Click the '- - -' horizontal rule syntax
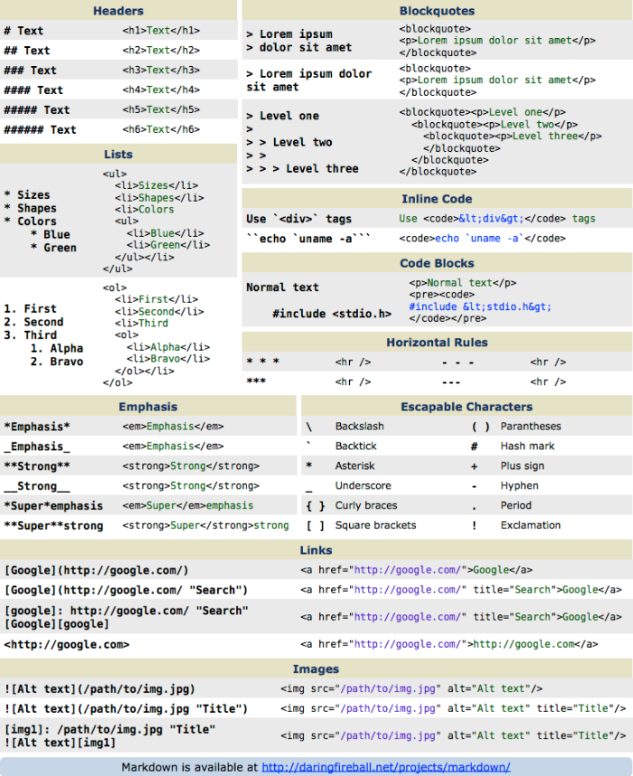Image resolution: width=633 pixels, height=776 pixels. pos(458,363)
